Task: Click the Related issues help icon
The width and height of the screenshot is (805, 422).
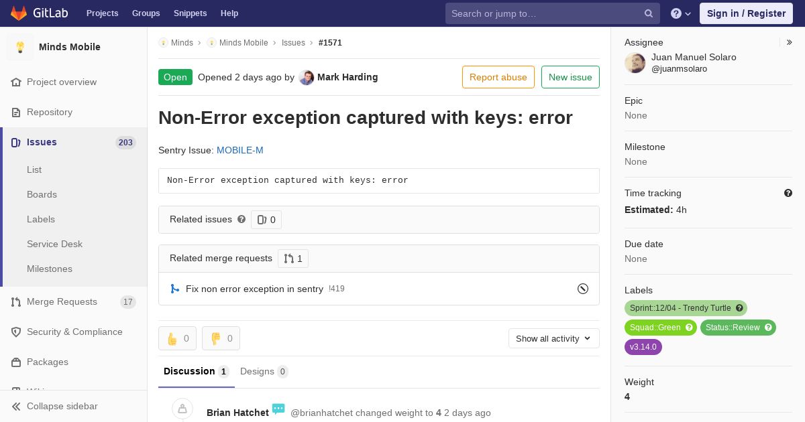Action: click(x=241, y=219)
